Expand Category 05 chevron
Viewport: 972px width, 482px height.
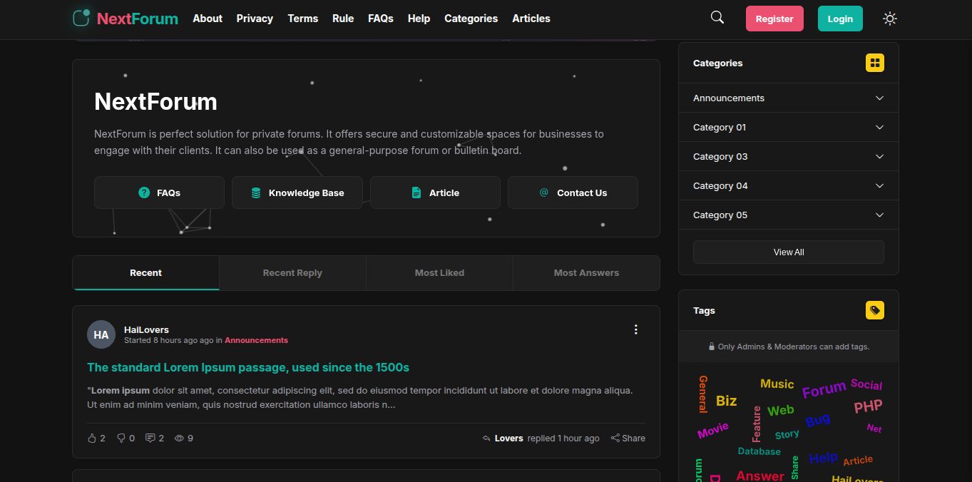pos(879,215)
